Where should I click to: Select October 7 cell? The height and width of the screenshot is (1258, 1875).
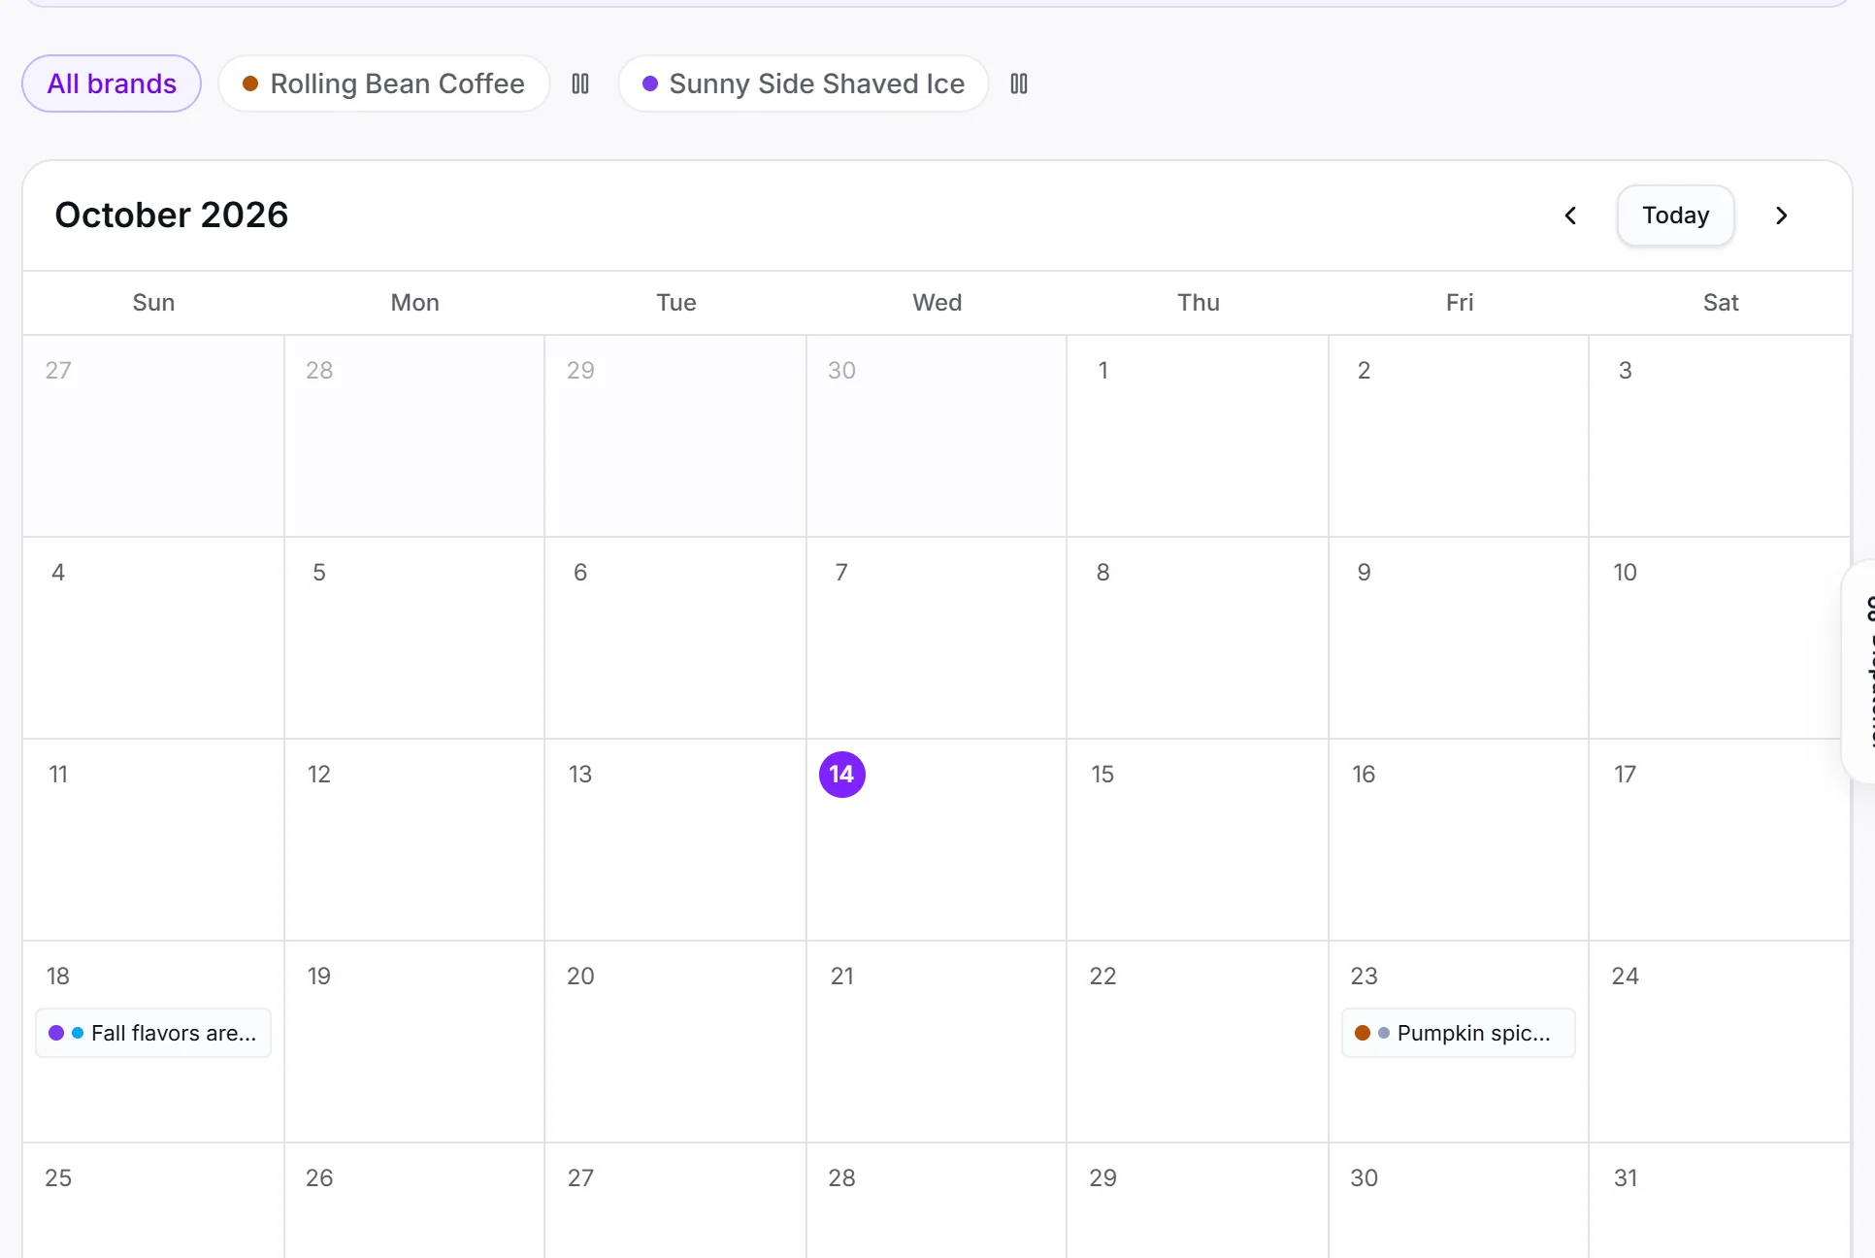[x=937, y=638]
